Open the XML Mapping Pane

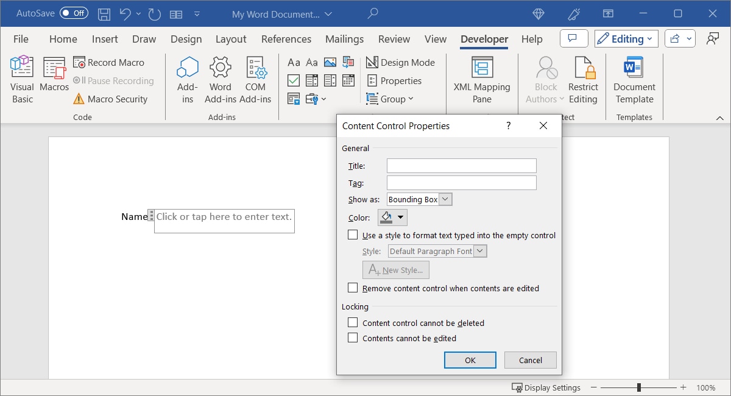481,78
